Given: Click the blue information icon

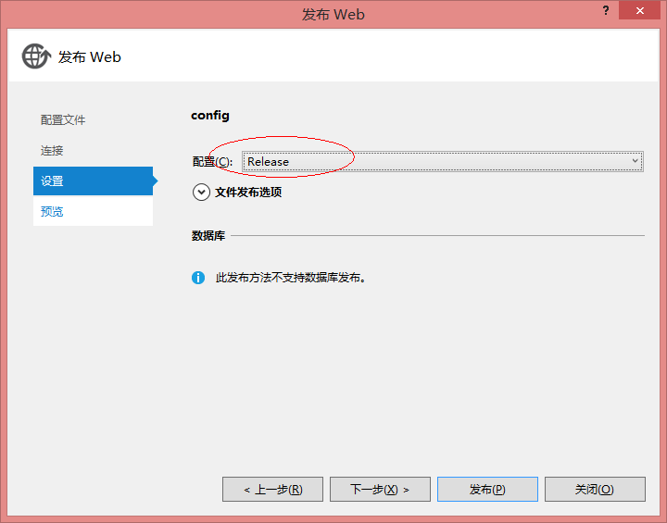Looking at the screenshot, I should click(x=198, y=278).
